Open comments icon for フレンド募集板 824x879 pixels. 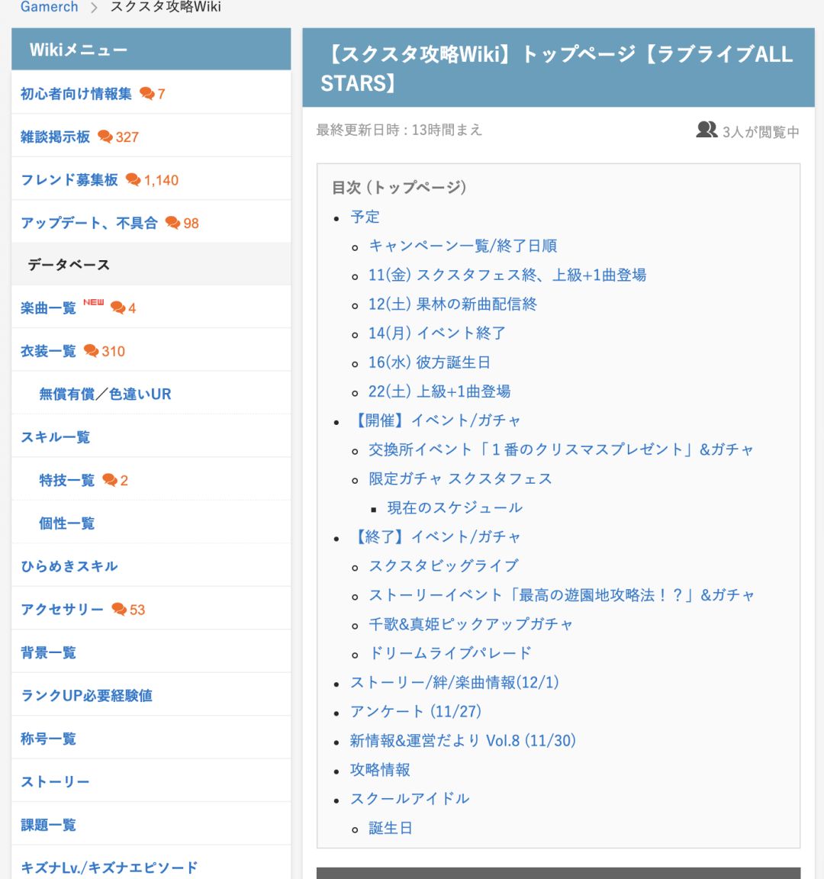[133, 180]
